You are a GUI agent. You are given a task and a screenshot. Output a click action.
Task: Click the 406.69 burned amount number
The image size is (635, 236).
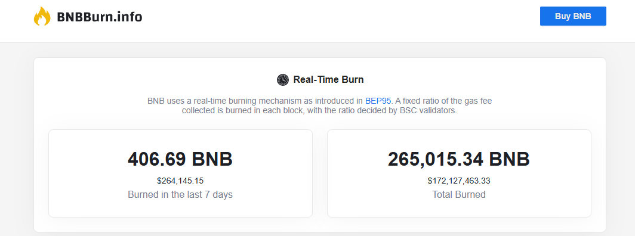(x=157, y=159)
